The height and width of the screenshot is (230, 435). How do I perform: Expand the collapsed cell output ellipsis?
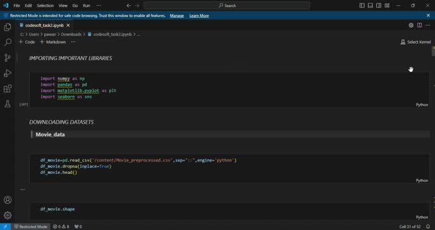22,190
